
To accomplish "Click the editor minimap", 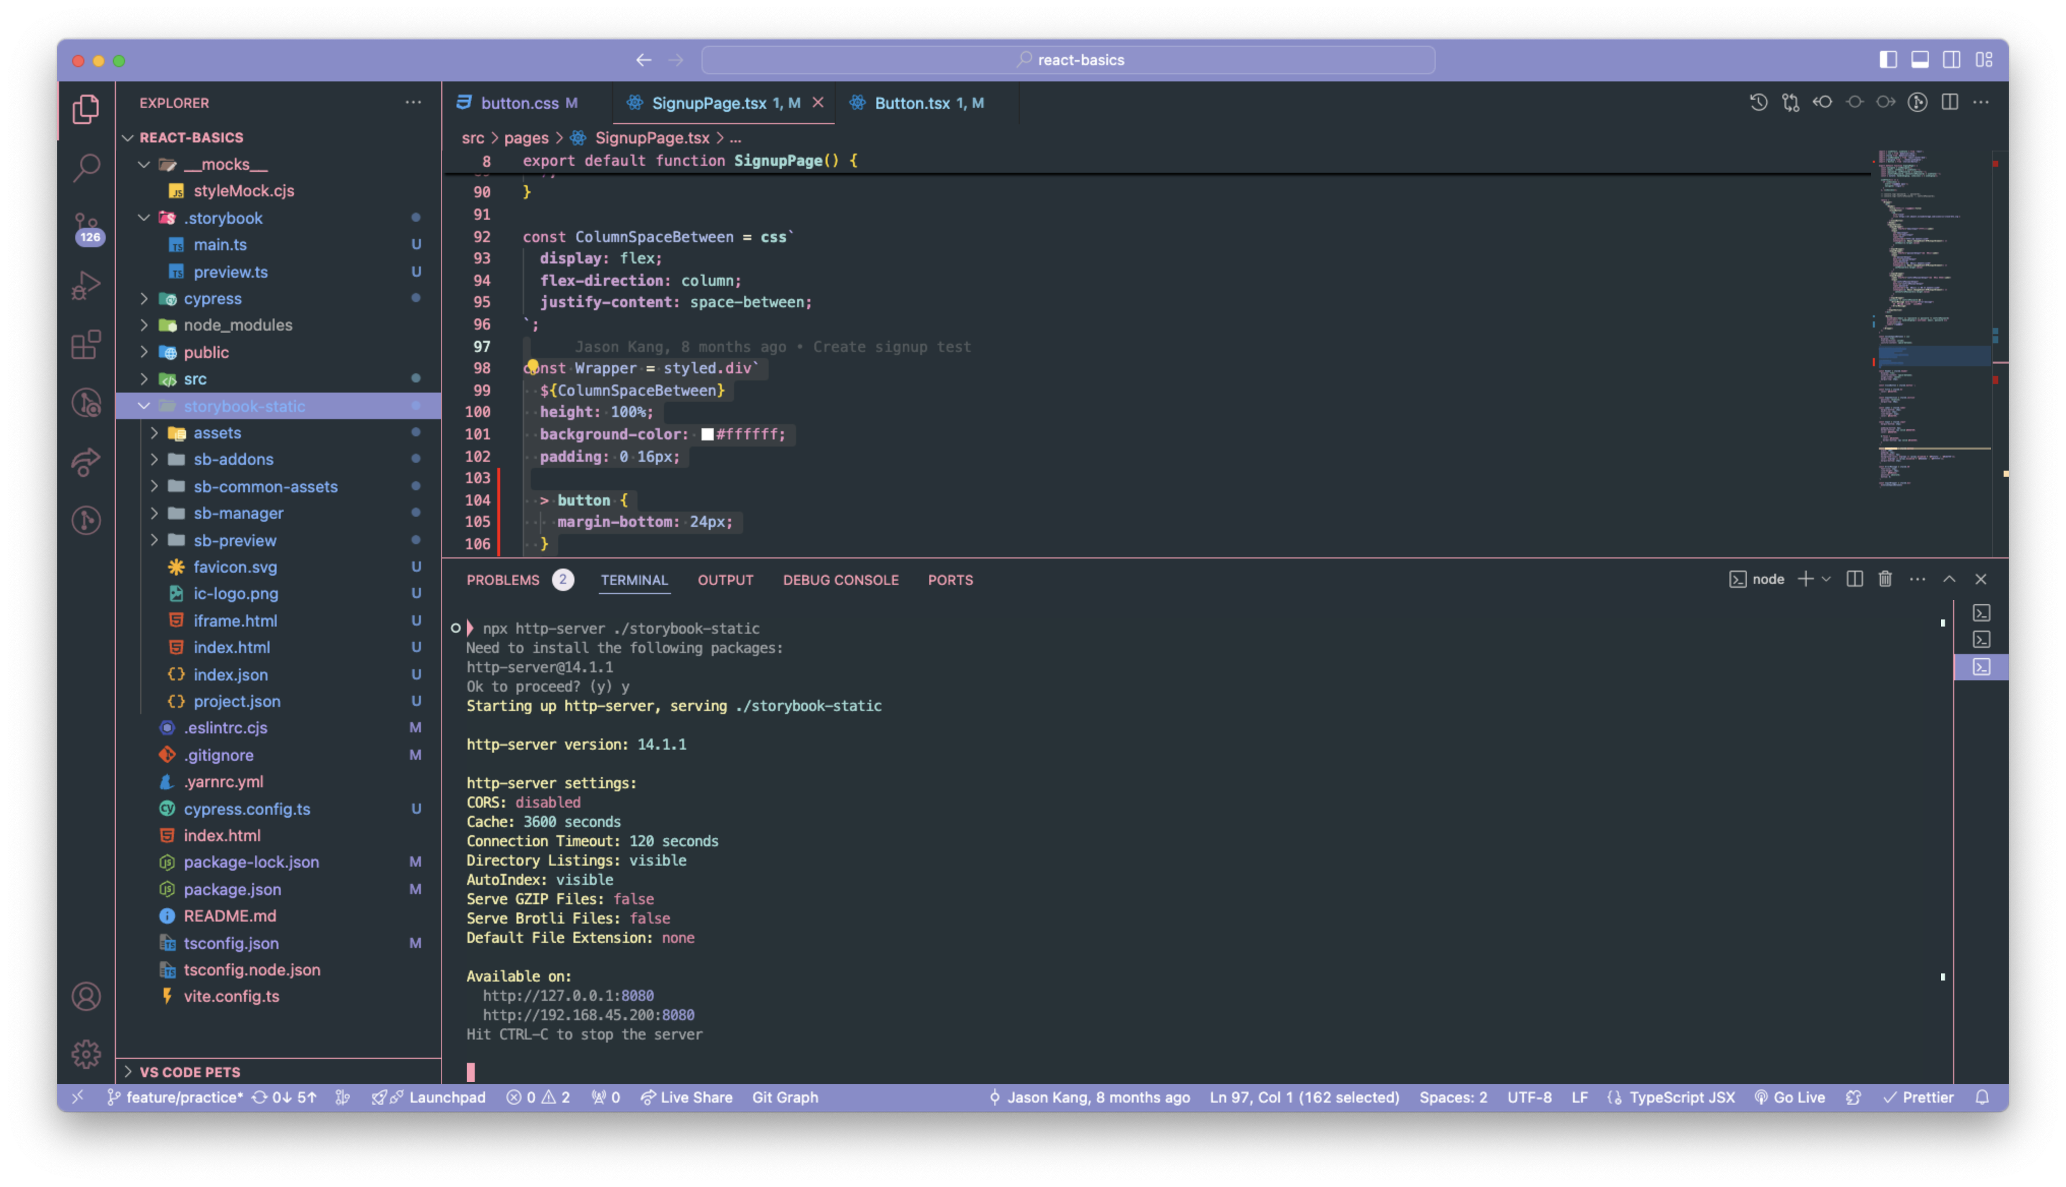I will click(x=1934, y=318).
